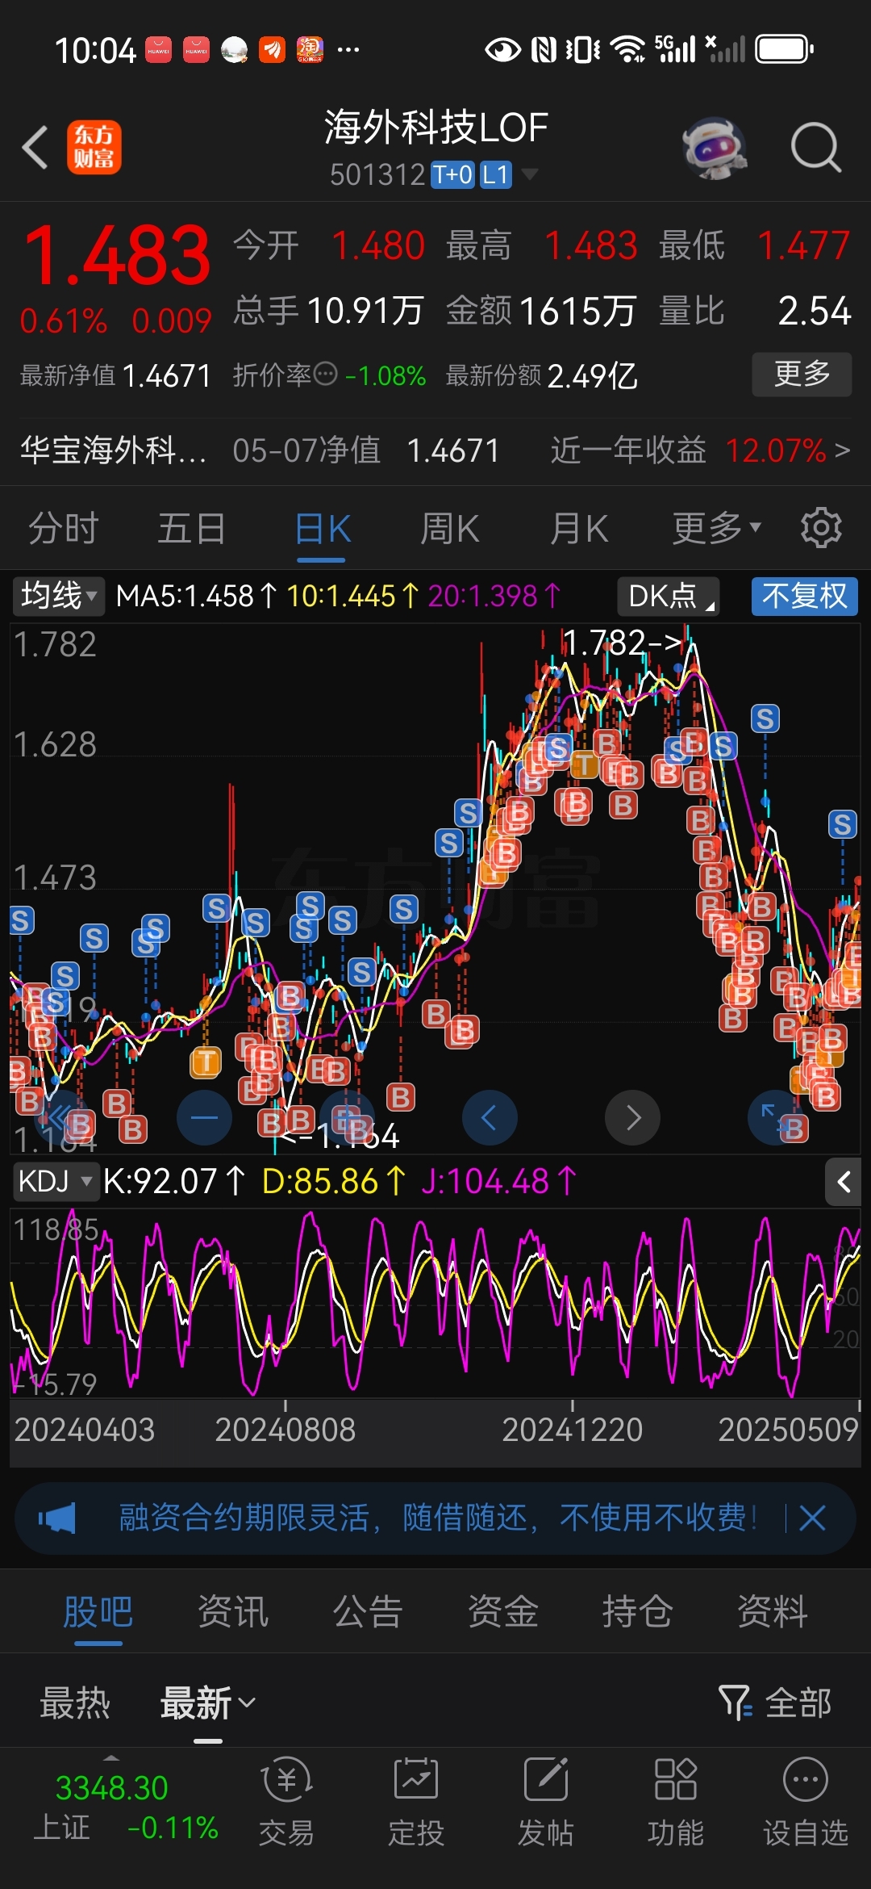Screen dimensions: 871x1889
Task: Open 功能 functions icon
Action: pos(676,1801)
